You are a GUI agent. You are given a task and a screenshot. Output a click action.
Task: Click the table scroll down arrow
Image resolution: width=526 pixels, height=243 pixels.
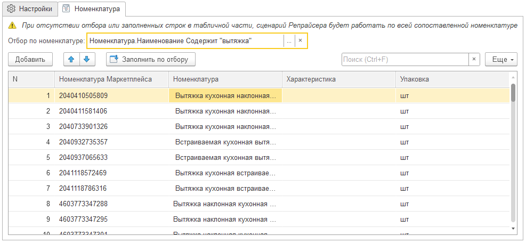click(x=513, y=228)
